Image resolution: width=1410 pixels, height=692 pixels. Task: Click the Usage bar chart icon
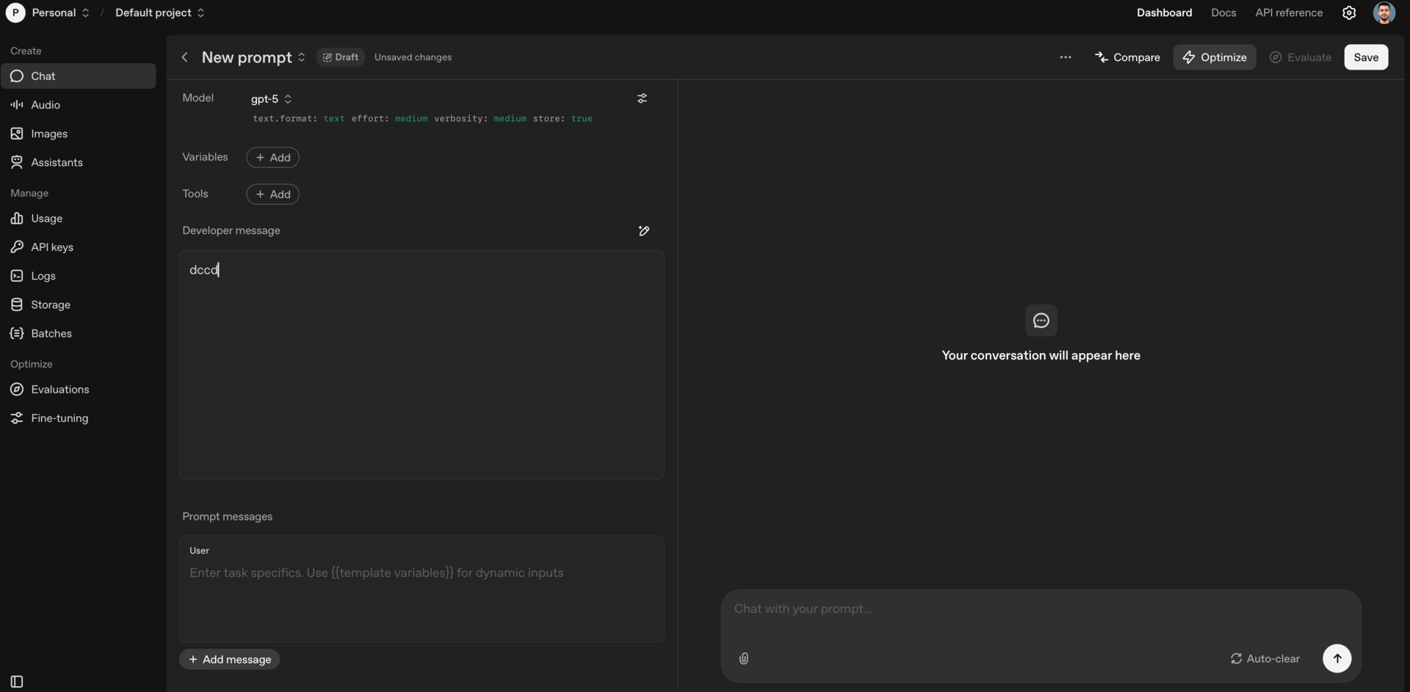point(17,219)
